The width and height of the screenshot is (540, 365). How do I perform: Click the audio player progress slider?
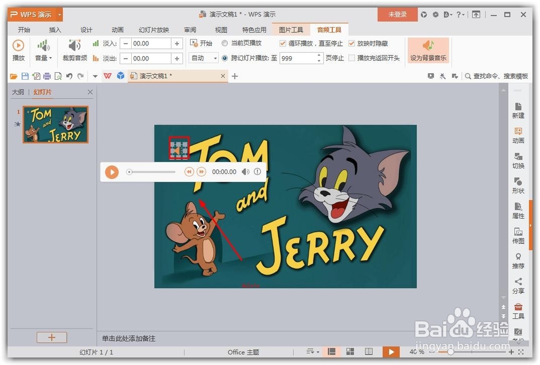(x=151, y=172)
